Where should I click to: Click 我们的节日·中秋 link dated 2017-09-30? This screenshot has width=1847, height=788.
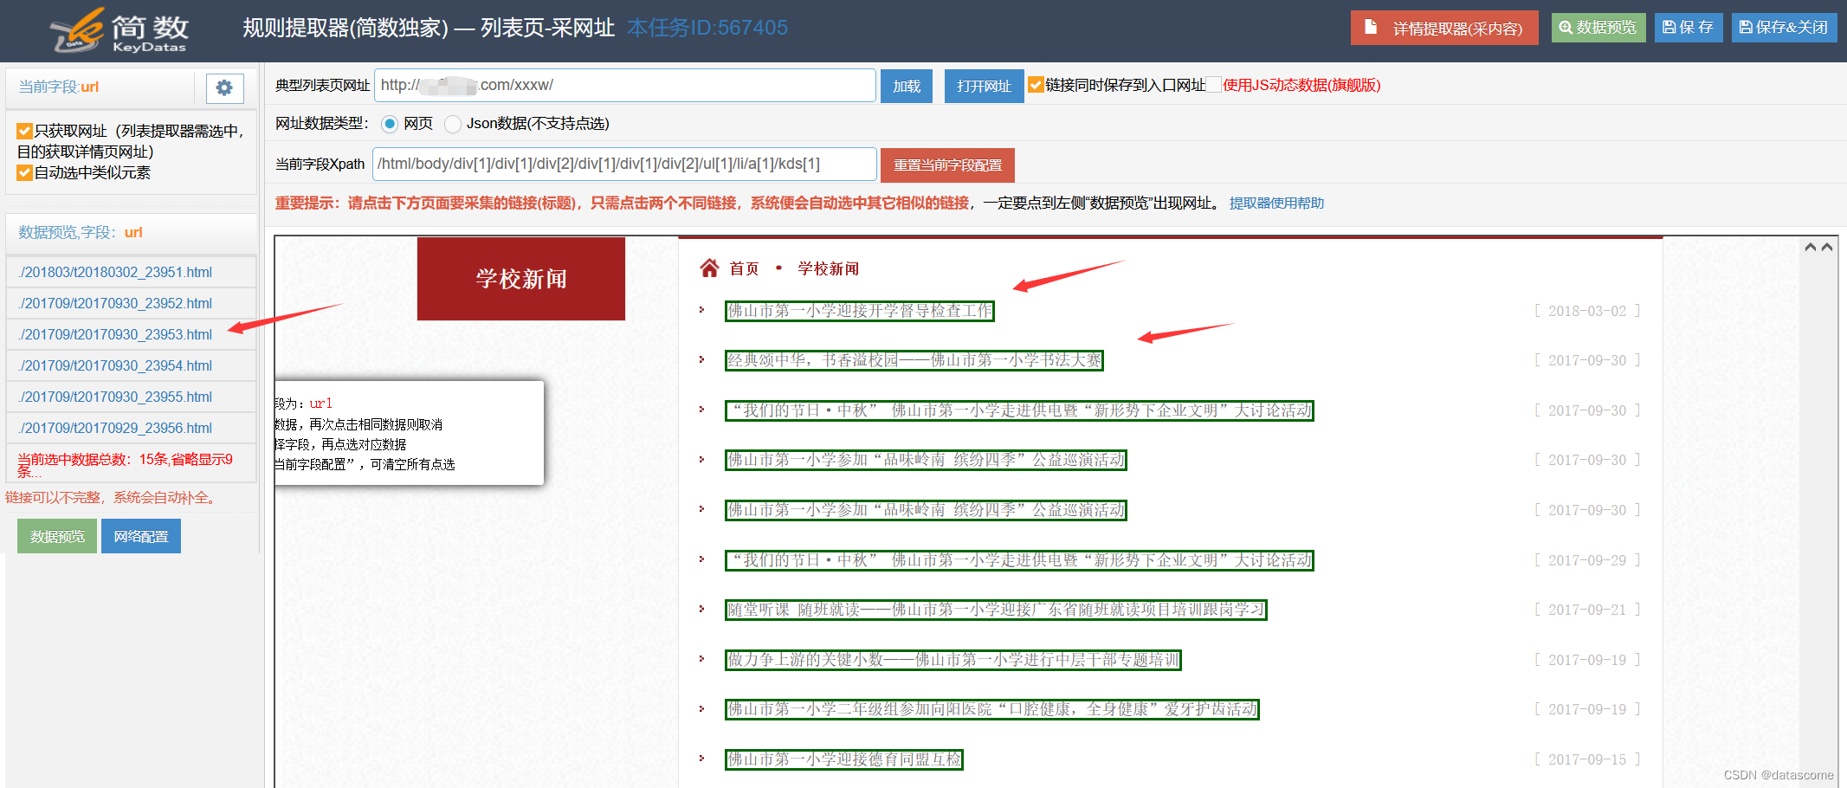point(1019,410)
